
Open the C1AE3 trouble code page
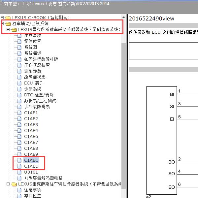[x=31, y=124]
